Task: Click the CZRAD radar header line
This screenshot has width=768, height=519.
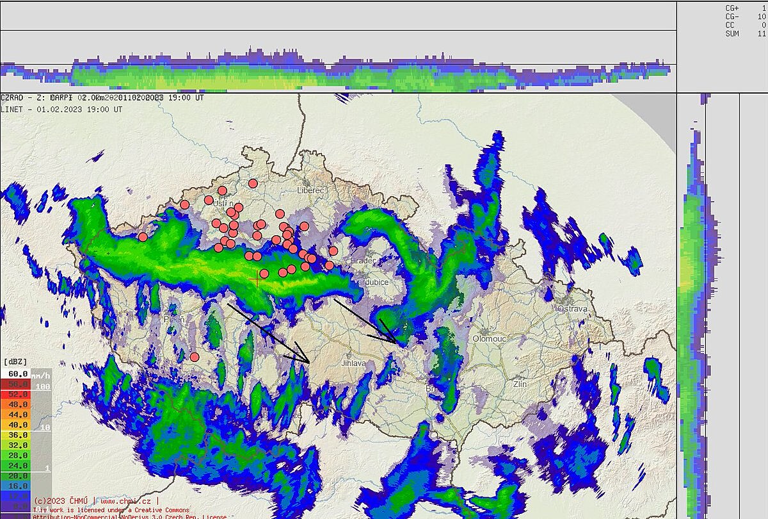Action: click(x=102, y=98)
